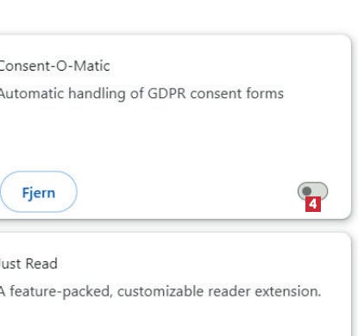Select the Consent-O-Matic extension title
Viewport: 358px width, 336px height.
[54, 66]
